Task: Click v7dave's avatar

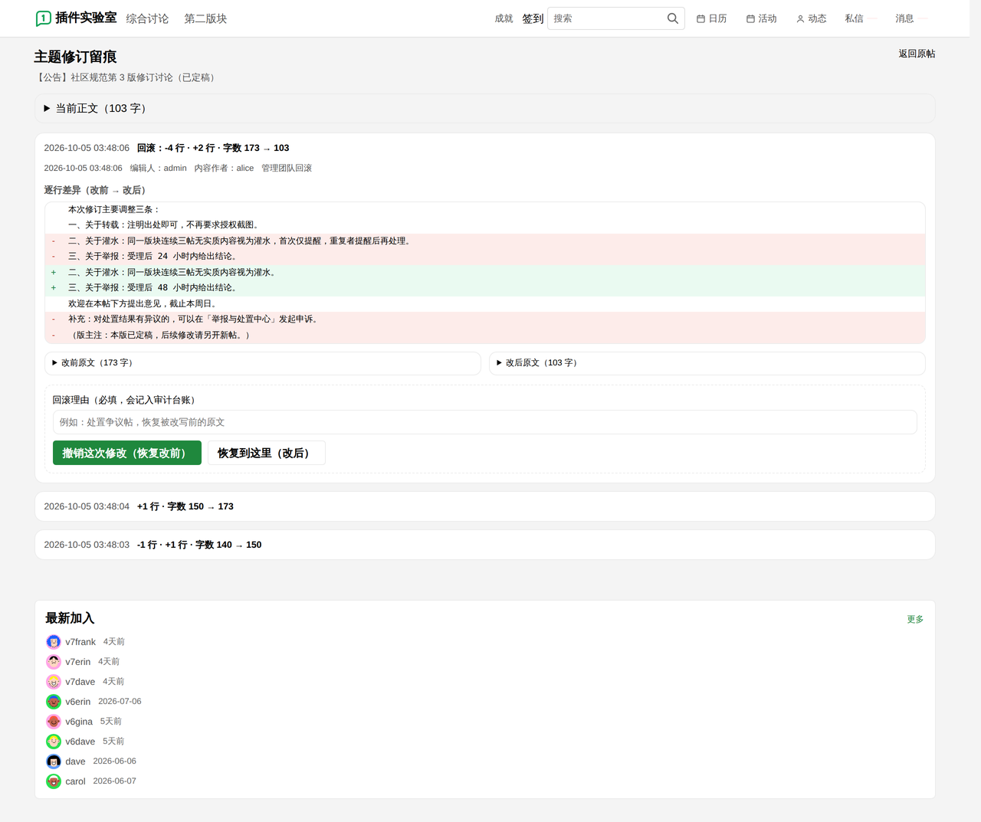Action: tap(54, 682)
